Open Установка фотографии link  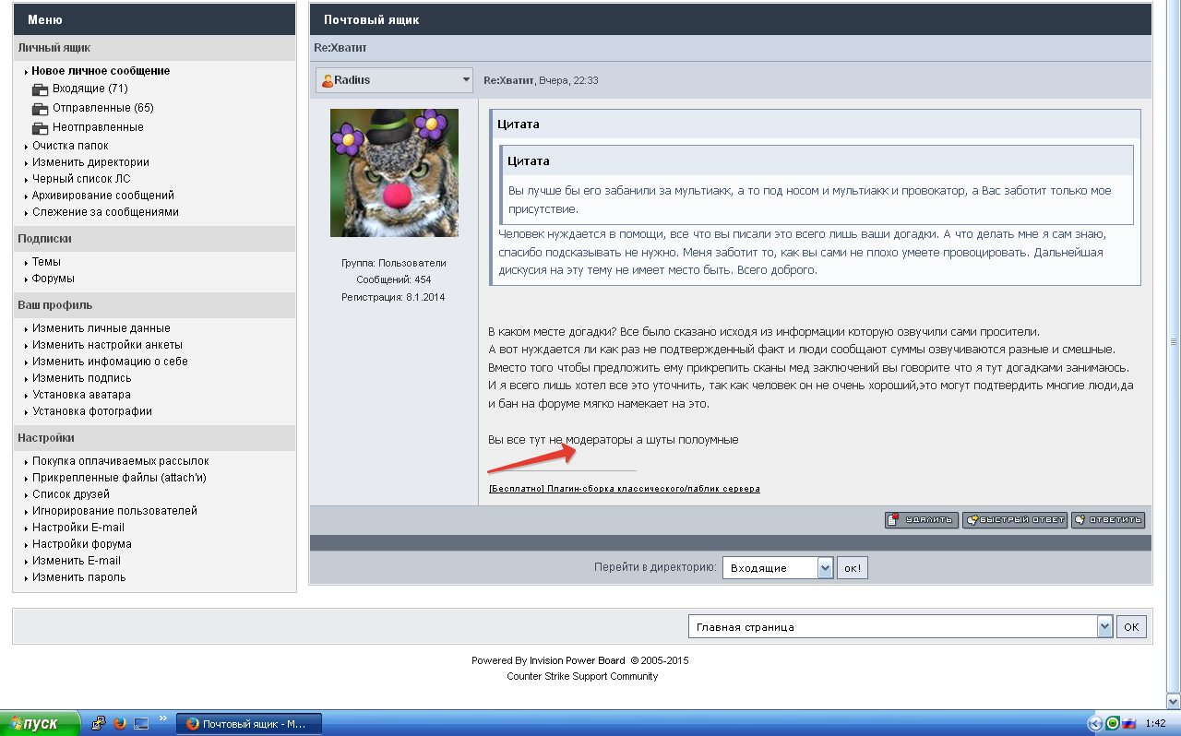click(92, 411)
